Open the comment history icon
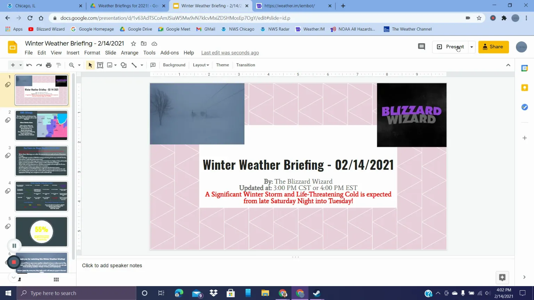This screenshot has width=534, height=300. coord(421,47)
